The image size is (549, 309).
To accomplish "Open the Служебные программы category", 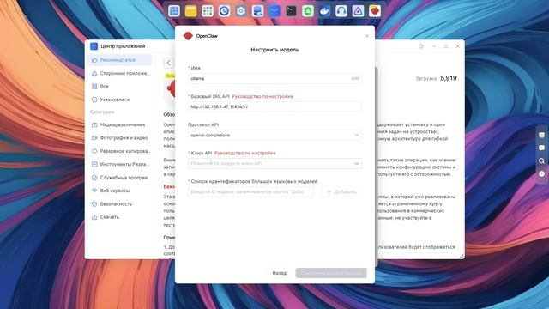I will coord(120,178).
